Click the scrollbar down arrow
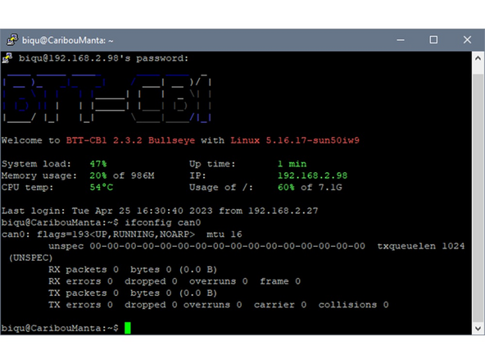This screenshot has height=364, width=485. (x=478, y=329)
